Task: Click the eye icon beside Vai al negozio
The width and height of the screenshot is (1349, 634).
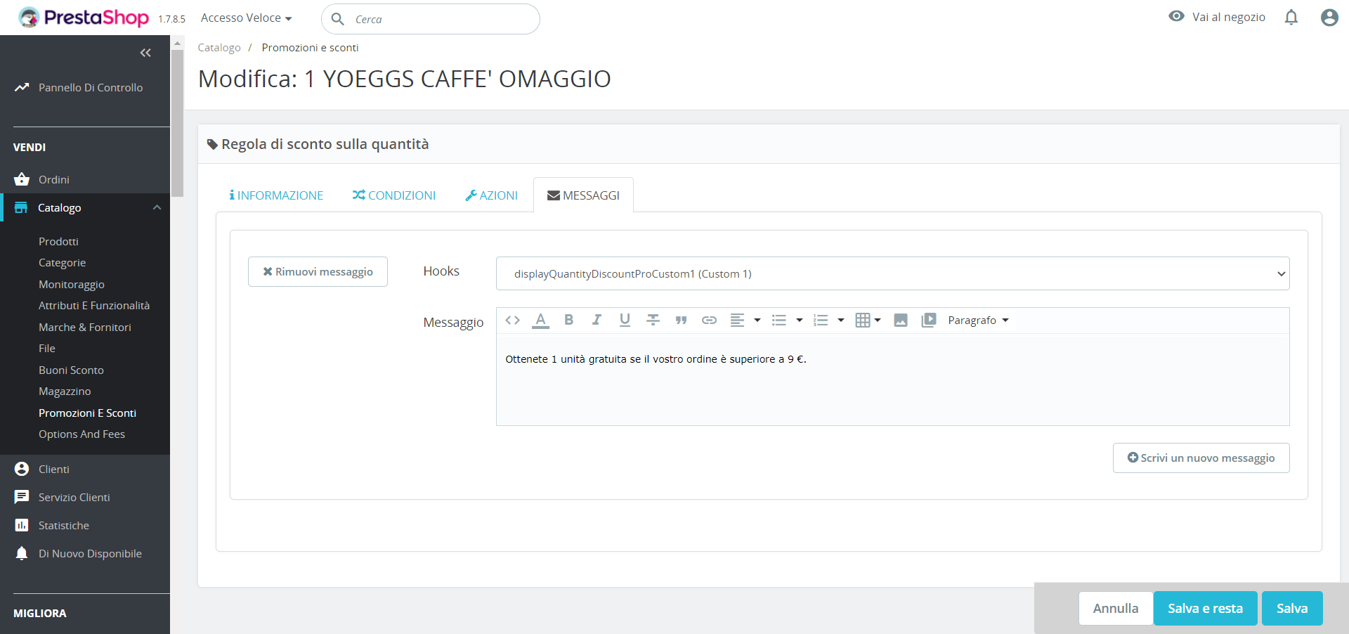Action: coord(1176,16)
